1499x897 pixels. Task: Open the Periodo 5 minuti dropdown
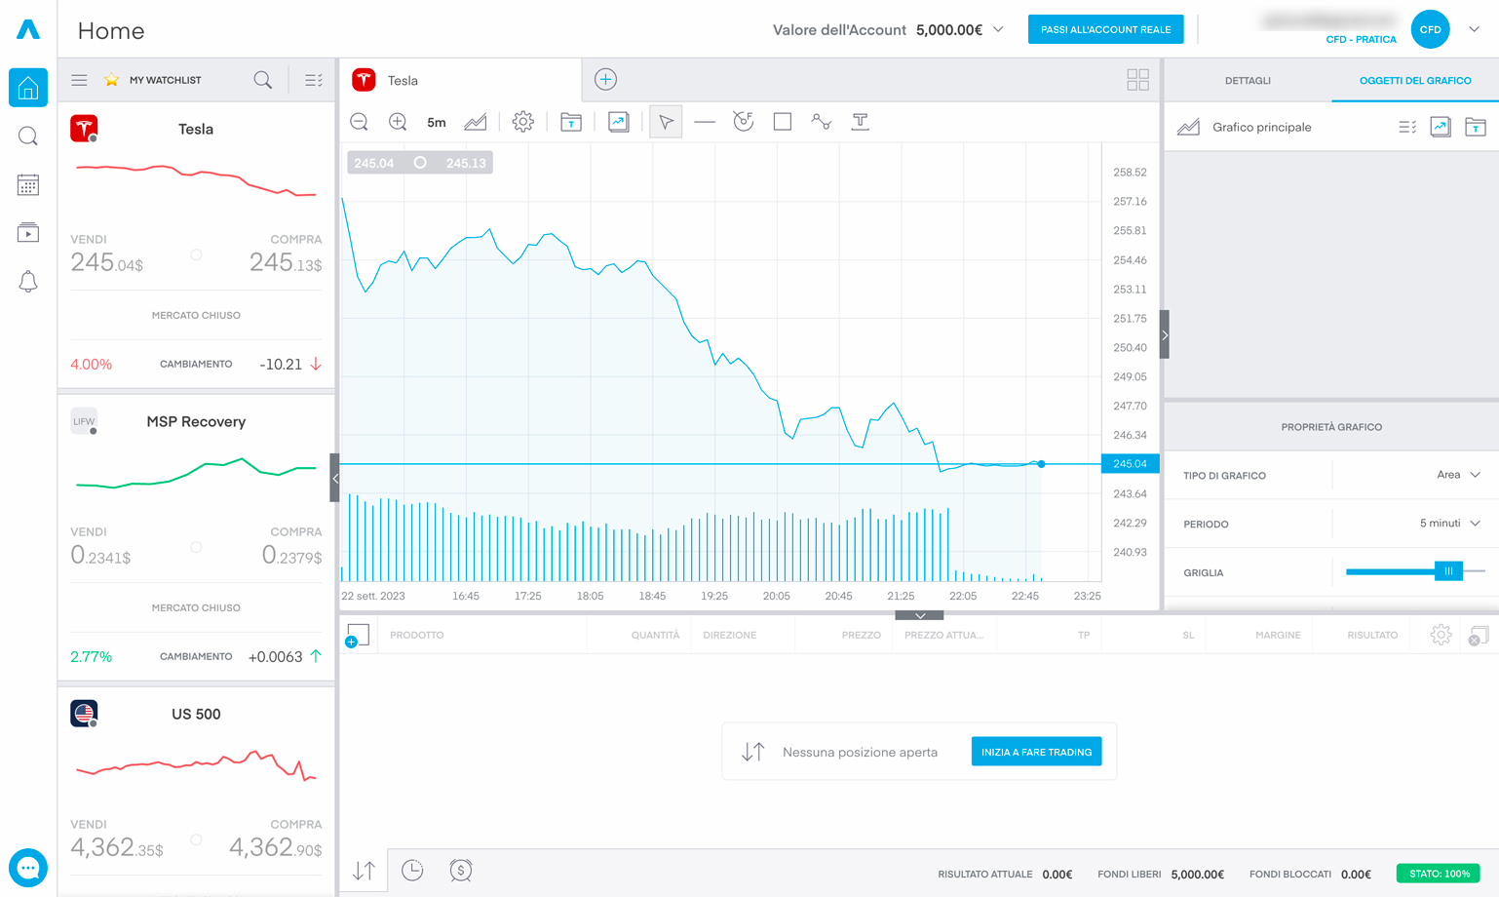[1450, 524]
